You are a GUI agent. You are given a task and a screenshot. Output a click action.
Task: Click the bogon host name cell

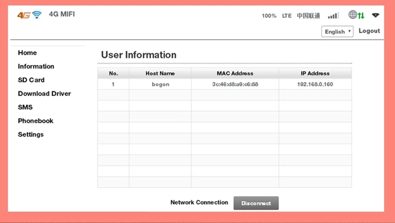(160, 84)
